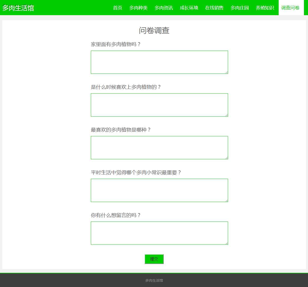Select the active 调查问卷 tab
The image size is (308, 287).
(x=290, y=8)
